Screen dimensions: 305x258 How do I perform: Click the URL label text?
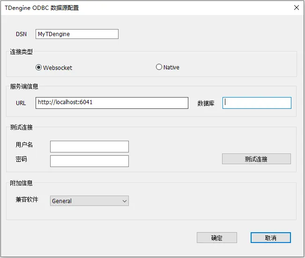[21, 103]
